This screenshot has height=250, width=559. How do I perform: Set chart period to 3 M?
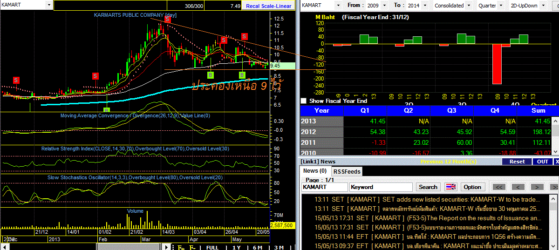278,247
